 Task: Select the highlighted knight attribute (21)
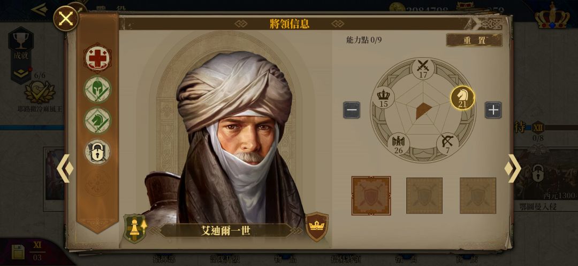pos(462,98)
